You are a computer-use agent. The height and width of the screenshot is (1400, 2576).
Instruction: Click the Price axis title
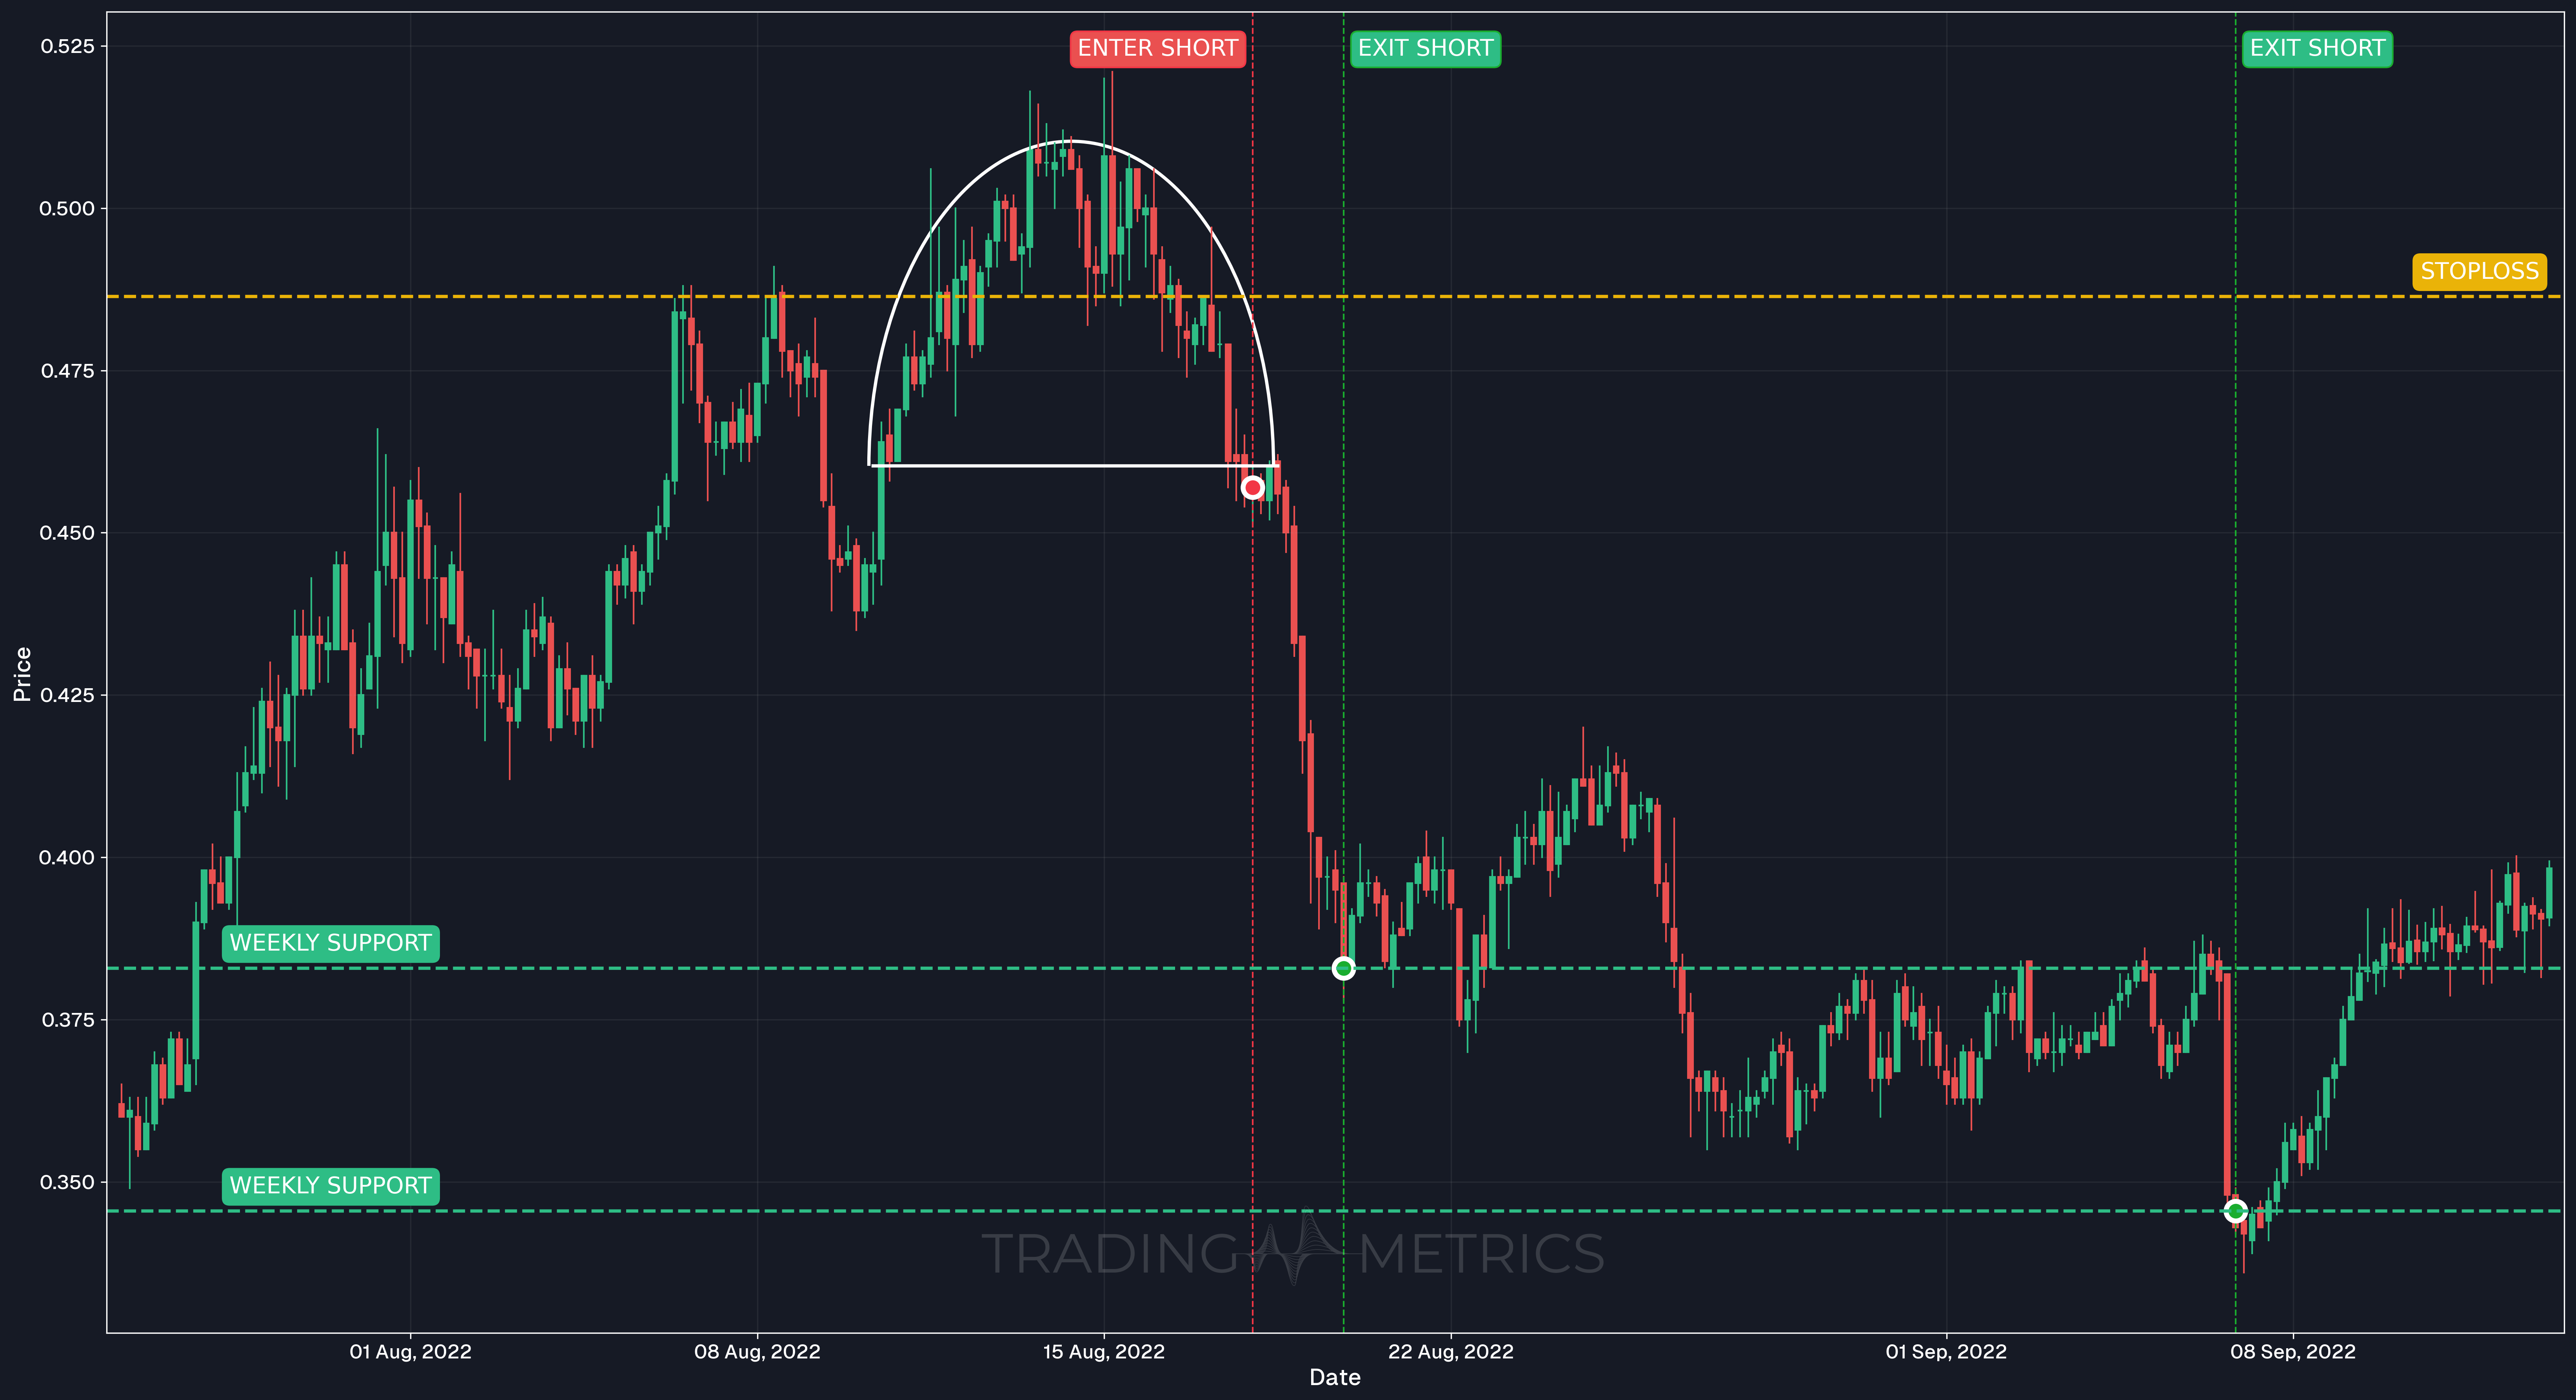[22, 674]
